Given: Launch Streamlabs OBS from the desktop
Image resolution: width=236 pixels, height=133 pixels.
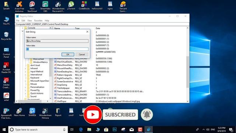Looking at the screenshot, I should [45, 7].
